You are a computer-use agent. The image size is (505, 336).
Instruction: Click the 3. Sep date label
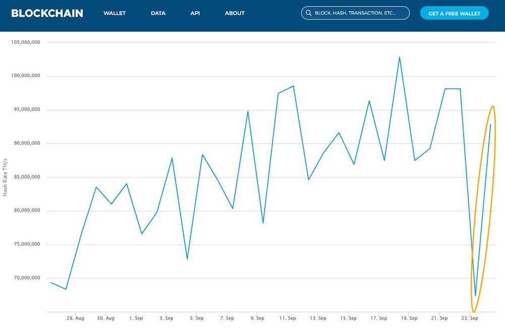point(166,318)
